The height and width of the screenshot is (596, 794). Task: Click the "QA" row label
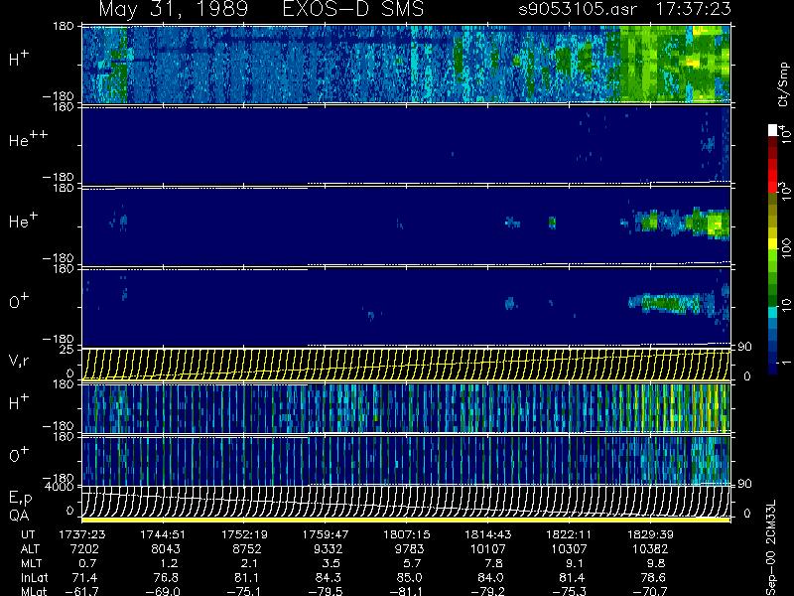tap(19, 515)
